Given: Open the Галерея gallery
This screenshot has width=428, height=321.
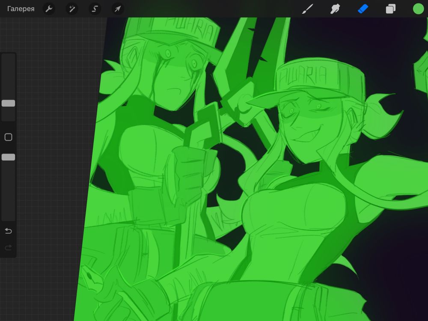Looking at the screenshot, I should [x=21, y=9].
